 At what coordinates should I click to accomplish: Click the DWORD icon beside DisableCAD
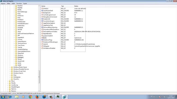click(42, 19)
